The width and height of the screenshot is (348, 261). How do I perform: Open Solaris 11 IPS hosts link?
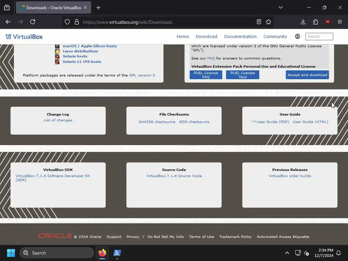point(82,62)
